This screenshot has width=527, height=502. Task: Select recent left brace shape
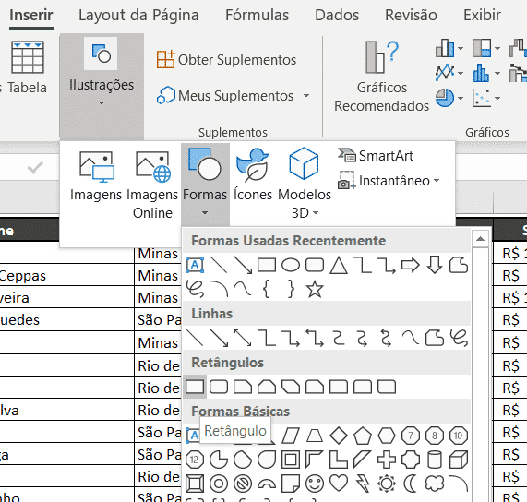tap(267, 289)
